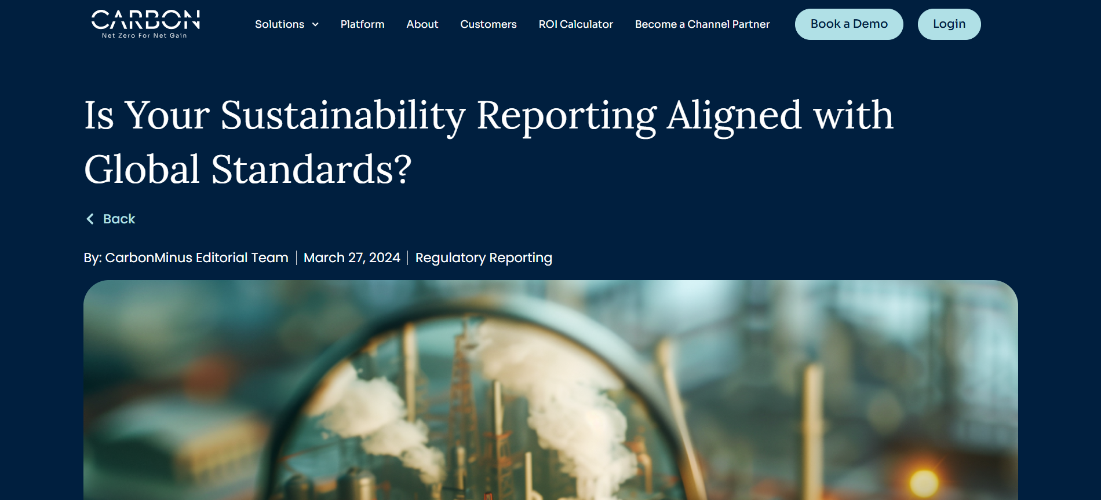Open the Customers page
The height and width of the screenshot is (500, 1101).
pyautogui.click(x=488, y=24)
